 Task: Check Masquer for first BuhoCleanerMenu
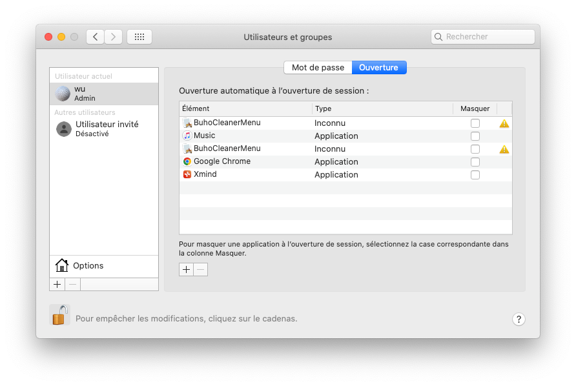[475, 123]
